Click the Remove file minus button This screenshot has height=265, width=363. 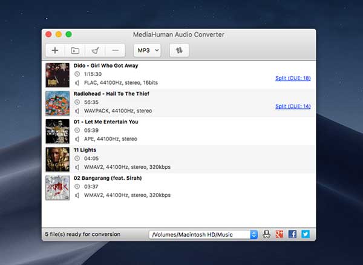pos(115,50)
